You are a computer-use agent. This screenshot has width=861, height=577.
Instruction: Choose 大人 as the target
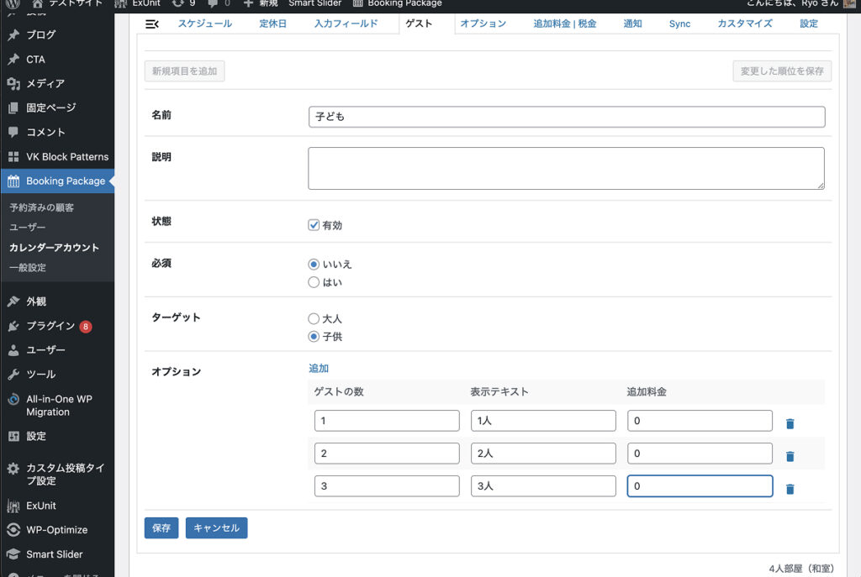coord(314,319)
